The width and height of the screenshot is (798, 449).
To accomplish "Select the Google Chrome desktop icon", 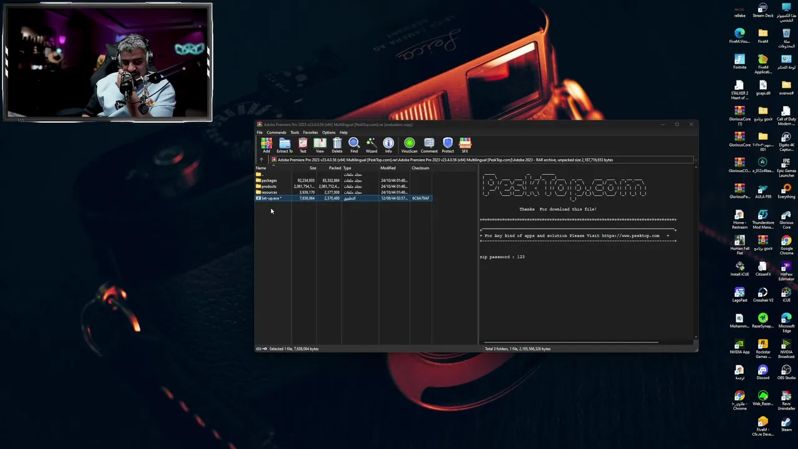I will point(786,245).
